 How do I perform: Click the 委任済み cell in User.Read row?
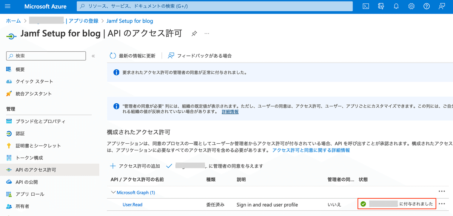[x=215, y=205]
